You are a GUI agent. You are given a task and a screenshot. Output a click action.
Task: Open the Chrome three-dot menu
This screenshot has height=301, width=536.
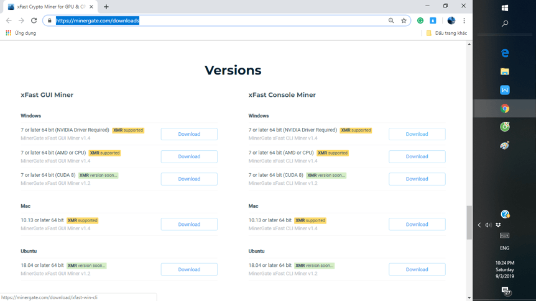(x=464, y=20)
